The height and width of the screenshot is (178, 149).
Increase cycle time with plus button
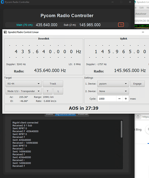(126, 99)
